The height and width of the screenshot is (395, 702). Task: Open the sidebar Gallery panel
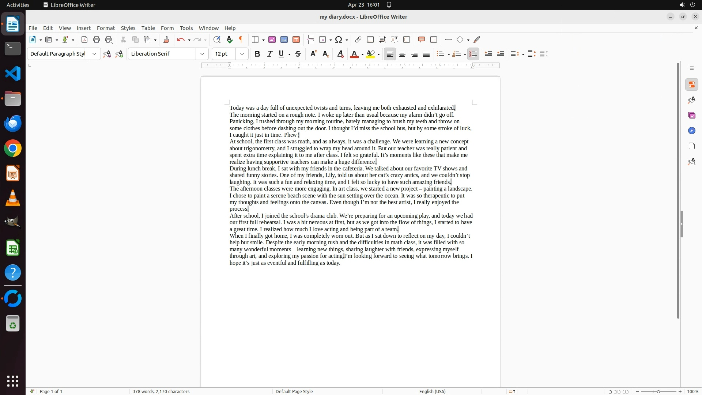click(x=691, y=116)
